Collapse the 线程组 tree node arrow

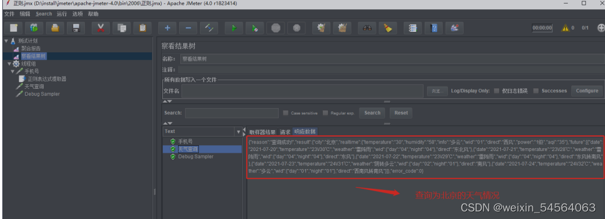click(x=9, y=64)
